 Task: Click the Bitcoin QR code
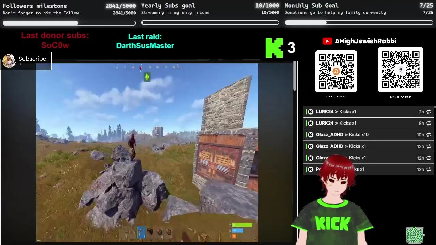pyautogui.click(x=336, y=71)
